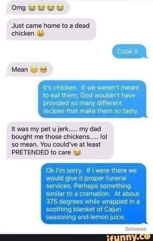
Task: Select the "Ok I'm sorry" blue message bubble
Action: pyautogui.click(x=94, y=194)
